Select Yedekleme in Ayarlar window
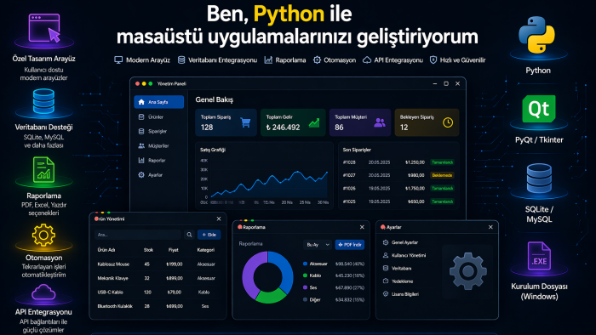The image size is (596, 335). click(x=398, y=281)
